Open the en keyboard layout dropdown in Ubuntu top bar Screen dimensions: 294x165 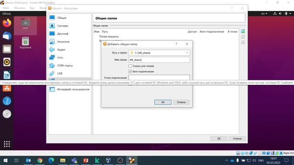pyautogui.click(x=264, y=13)
